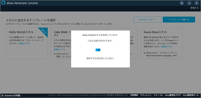
Task: Click the テンプレートで続ける button
Action: click(x=179, y=20)
